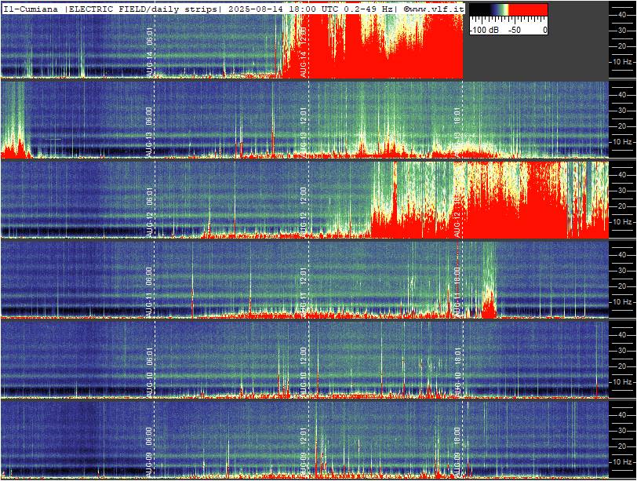Select the AUG-12 12:00 time marker
Image resolution: width=637 pixels, height=481 pixels.
[x=304, y=212]
